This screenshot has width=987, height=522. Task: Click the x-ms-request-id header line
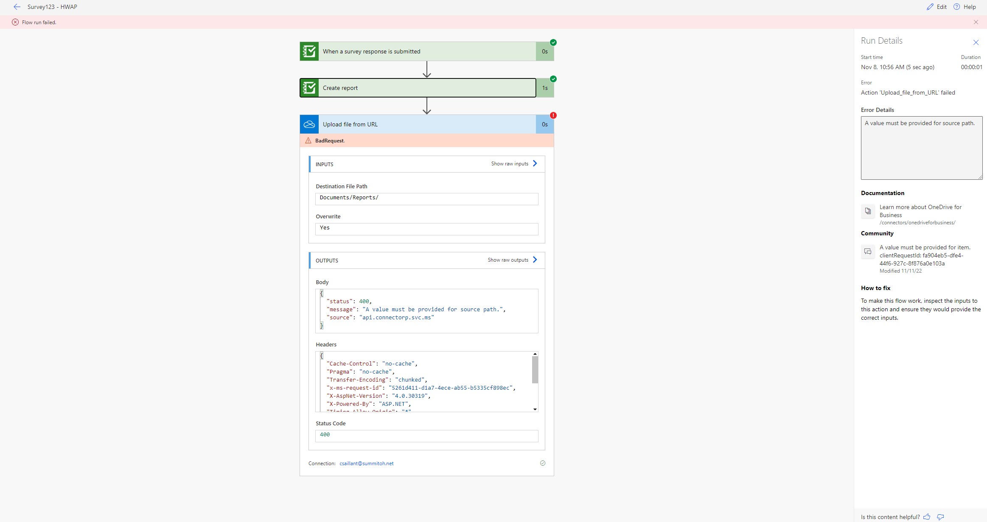point(421,388)
